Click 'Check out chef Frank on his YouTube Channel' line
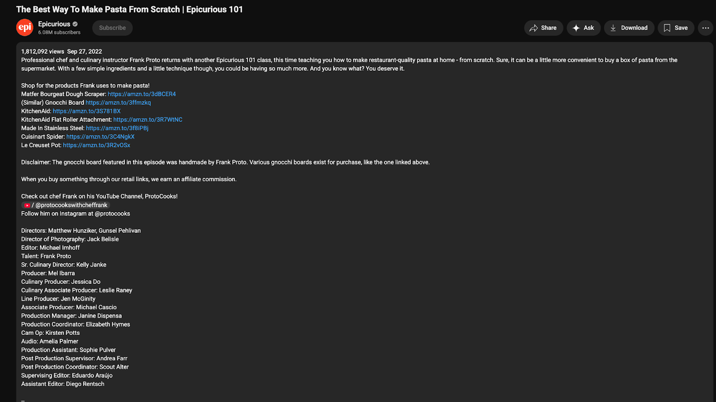This screenshot has height=402, width=716. 99,196
